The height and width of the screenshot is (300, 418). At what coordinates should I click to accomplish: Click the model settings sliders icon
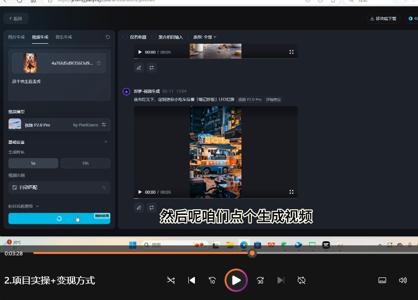pos(104,125)
